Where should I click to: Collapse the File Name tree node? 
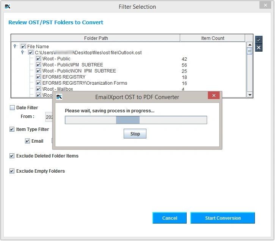click(15, 46)
